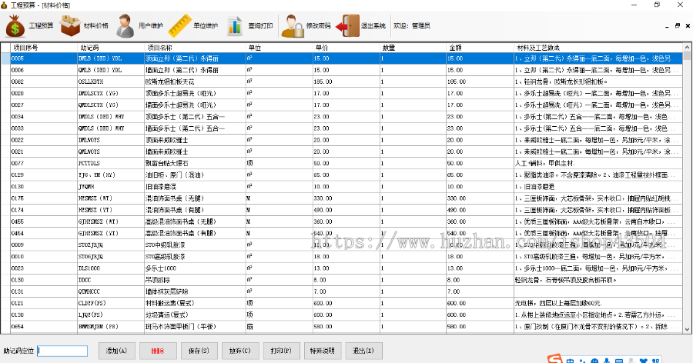Open 单位维护 yellow ruler icon

pyautogui.click(x=180, y=25)
